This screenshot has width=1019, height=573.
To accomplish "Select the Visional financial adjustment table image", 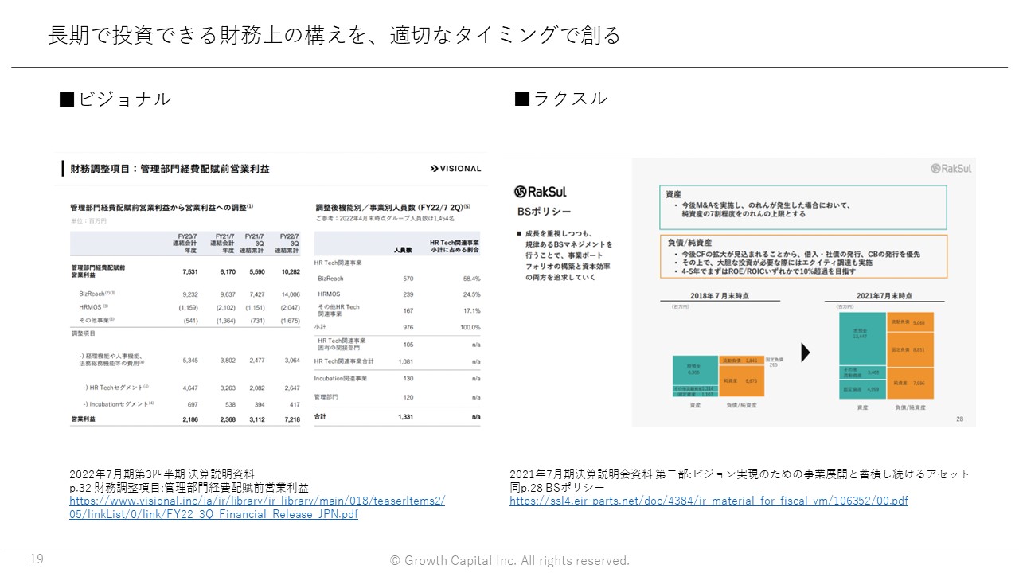I will pyautogui.click(x=271, y=291).
